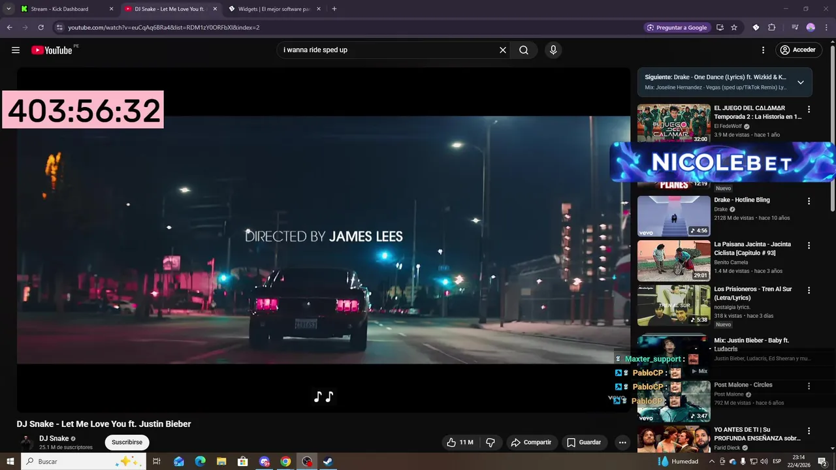Clear the search text with the X
This screenshot has height=470, width=836.
click(x=503, y=50)
